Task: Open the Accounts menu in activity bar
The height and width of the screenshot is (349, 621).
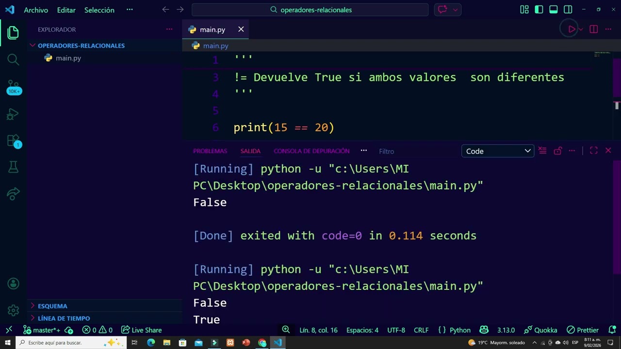Action: 13,284
